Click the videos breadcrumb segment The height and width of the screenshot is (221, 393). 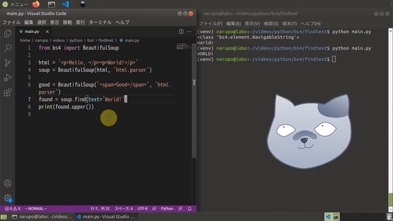pos(59,41)
